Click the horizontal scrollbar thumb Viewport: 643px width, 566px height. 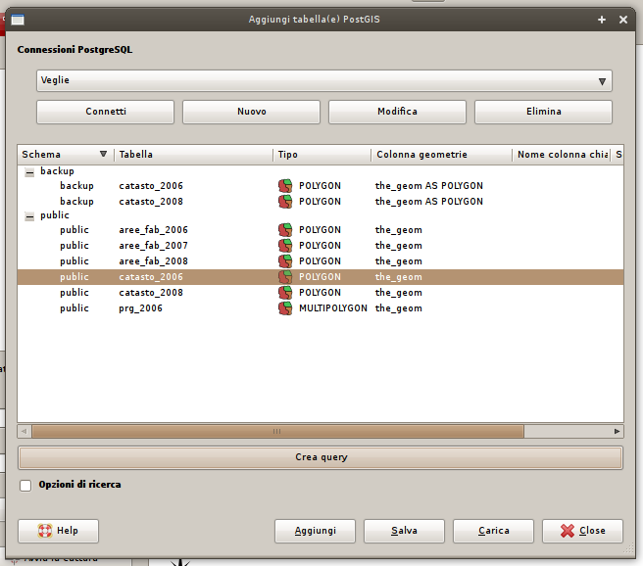pos(277,431)
